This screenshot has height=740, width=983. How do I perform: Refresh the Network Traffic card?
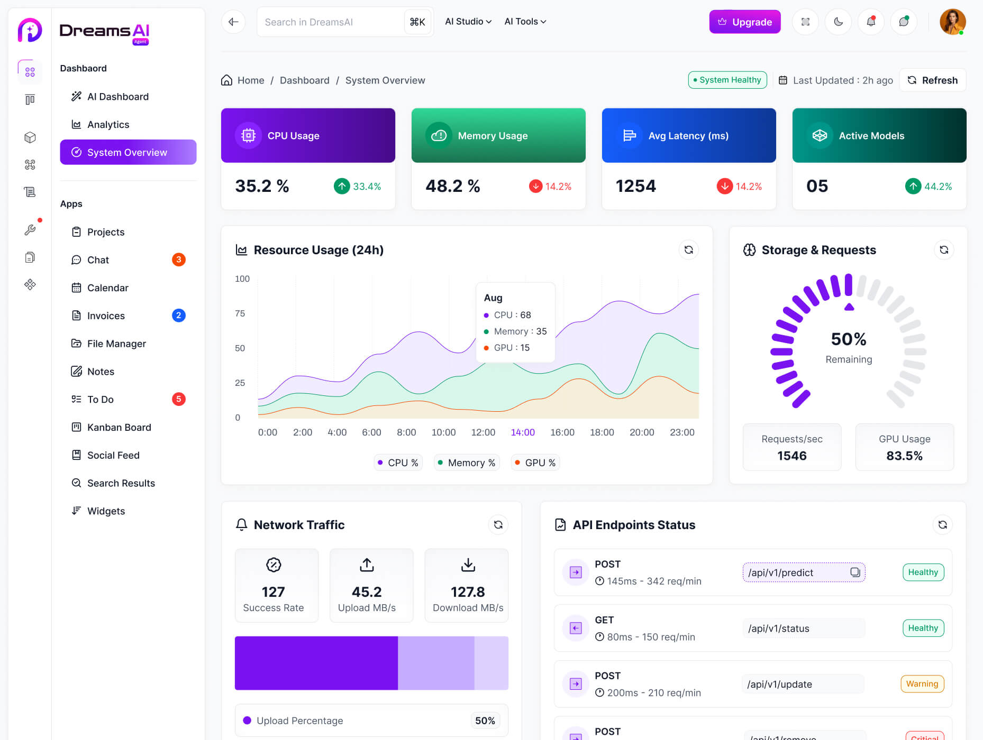coord(498,525)
